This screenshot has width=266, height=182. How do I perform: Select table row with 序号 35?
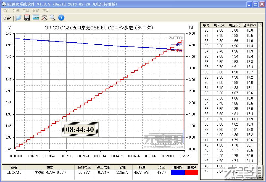click(229, 109)
